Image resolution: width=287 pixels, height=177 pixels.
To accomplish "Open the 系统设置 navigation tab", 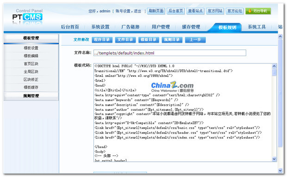I will pyautogui.click(x=100, y=27).
